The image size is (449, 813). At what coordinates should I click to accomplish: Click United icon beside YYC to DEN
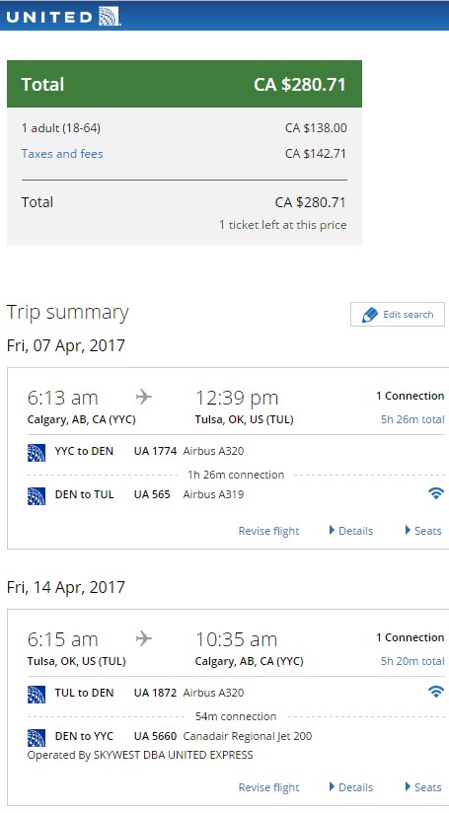(37, 453)
